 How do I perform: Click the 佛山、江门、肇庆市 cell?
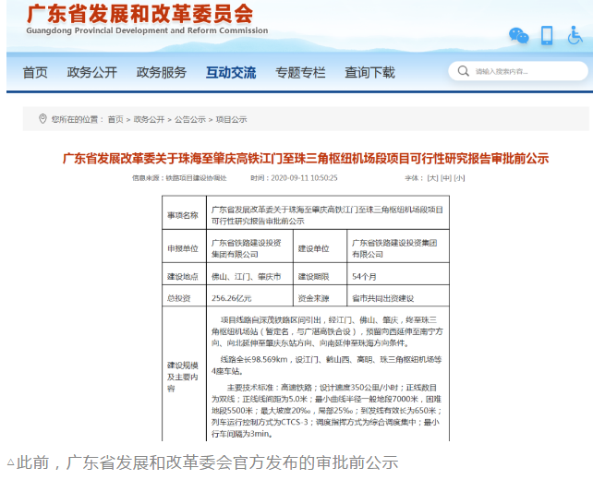(249, 273)
